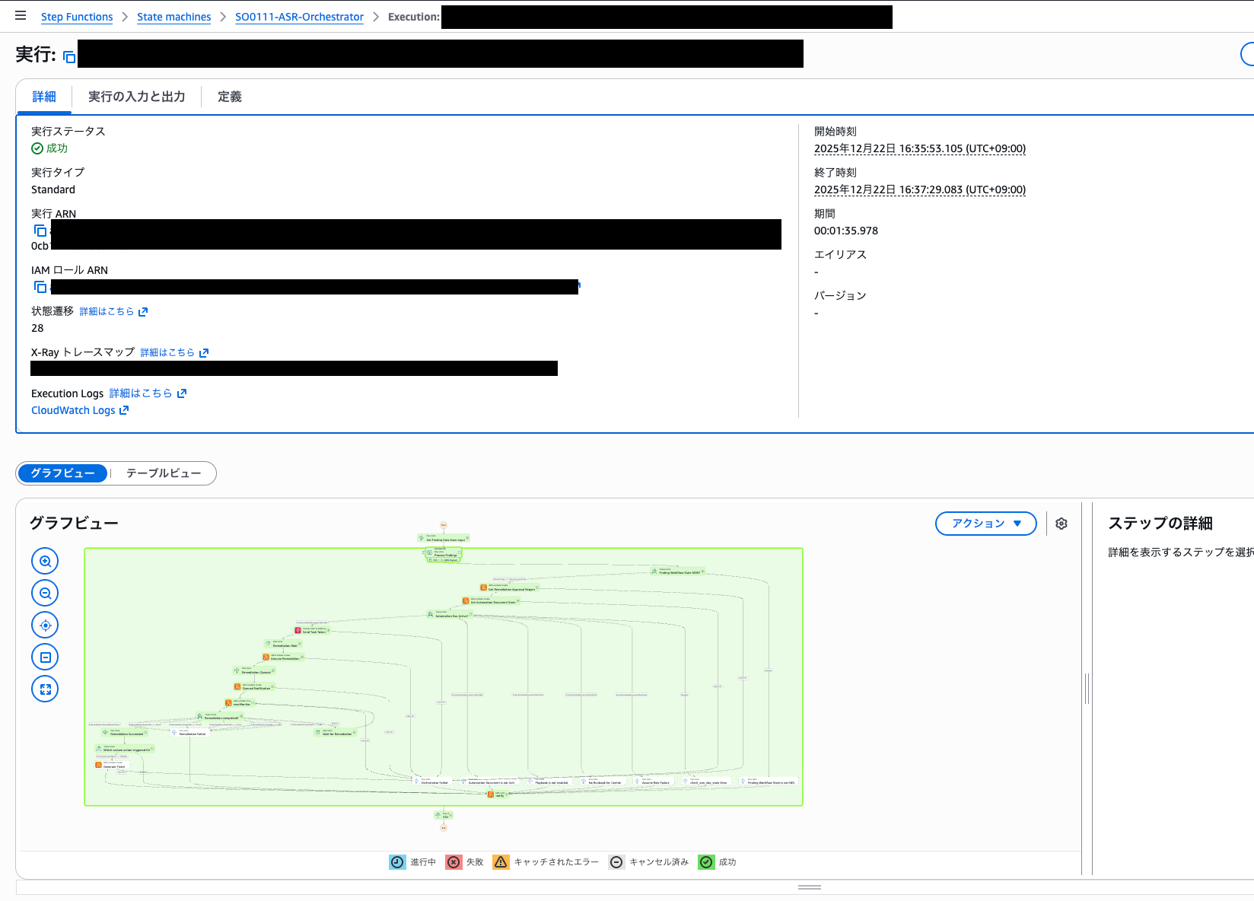
Task: Switch to グラフビュー mode
Action: (62, 473)
